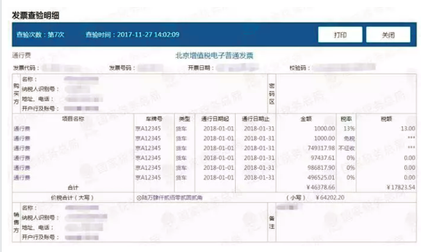This screenshot has width=421, height=252.
Task: Click the 密码区 area label
Action: click(x=272, y=94)
